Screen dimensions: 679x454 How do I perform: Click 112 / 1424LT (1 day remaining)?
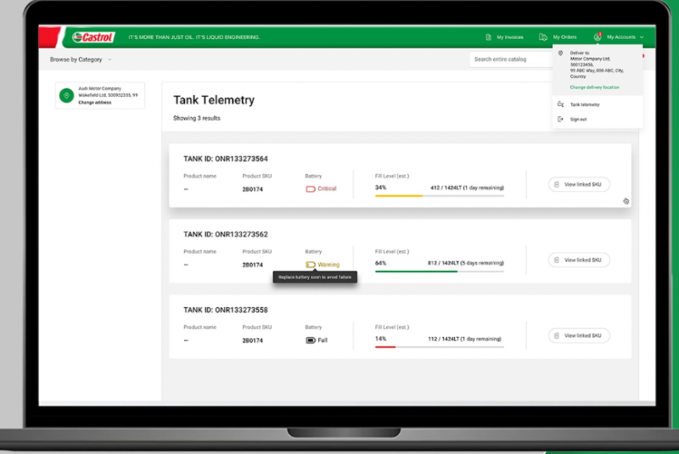(x=464, y=339)
